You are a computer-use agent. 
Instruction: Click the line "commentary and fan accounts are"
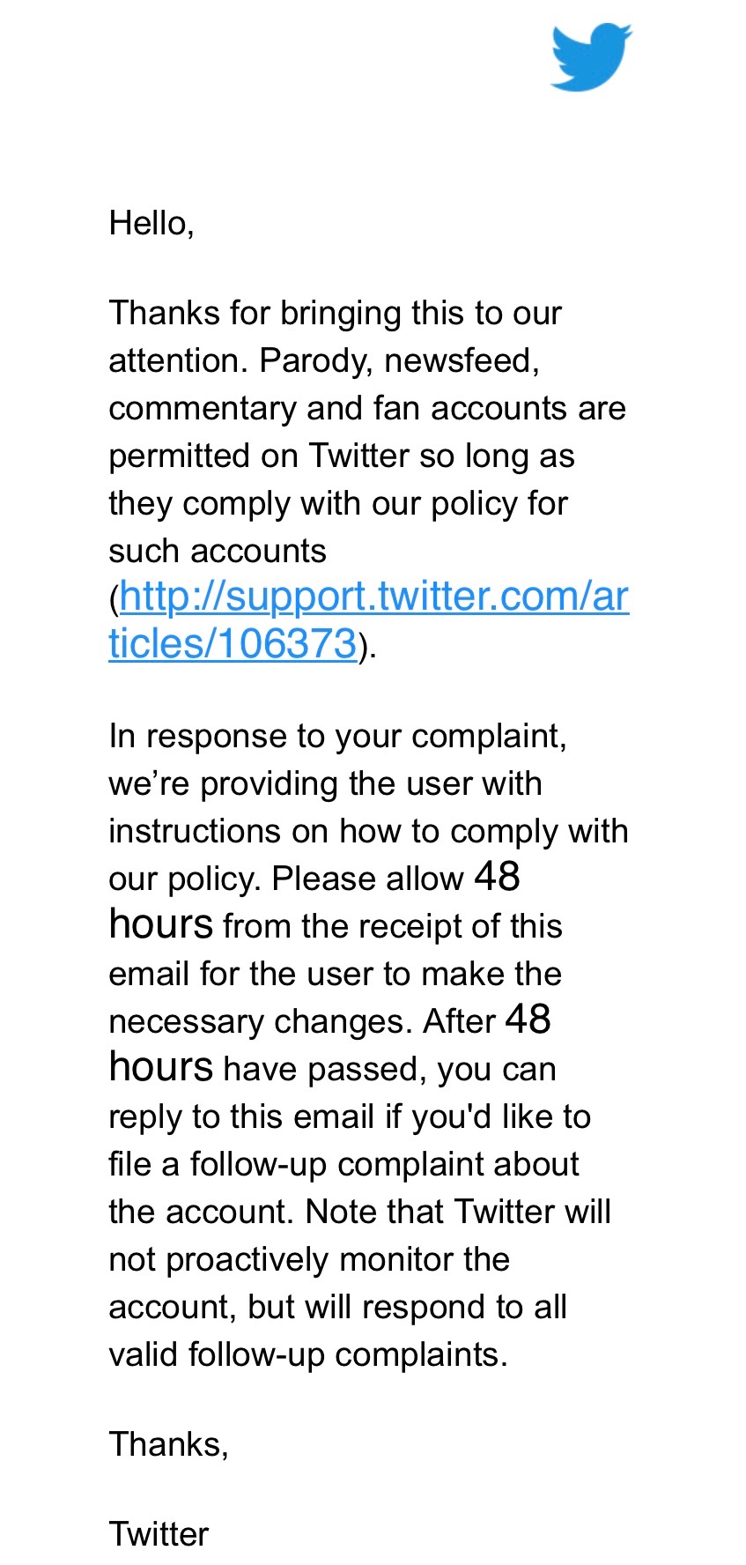[x=366, y=409]
